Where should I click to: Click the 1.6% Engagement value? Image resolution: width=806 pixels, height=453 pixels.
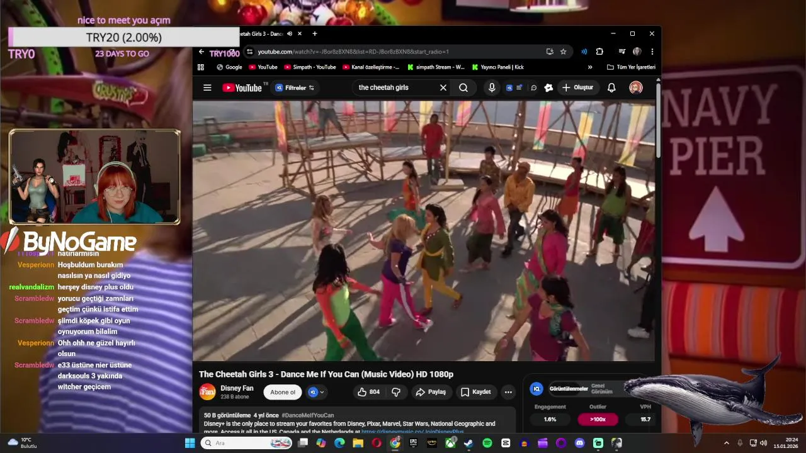point(550,419)
